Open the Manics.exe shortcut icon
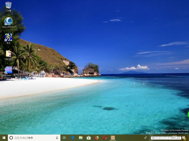Screen dimensions: 189x141 [8, 70]
